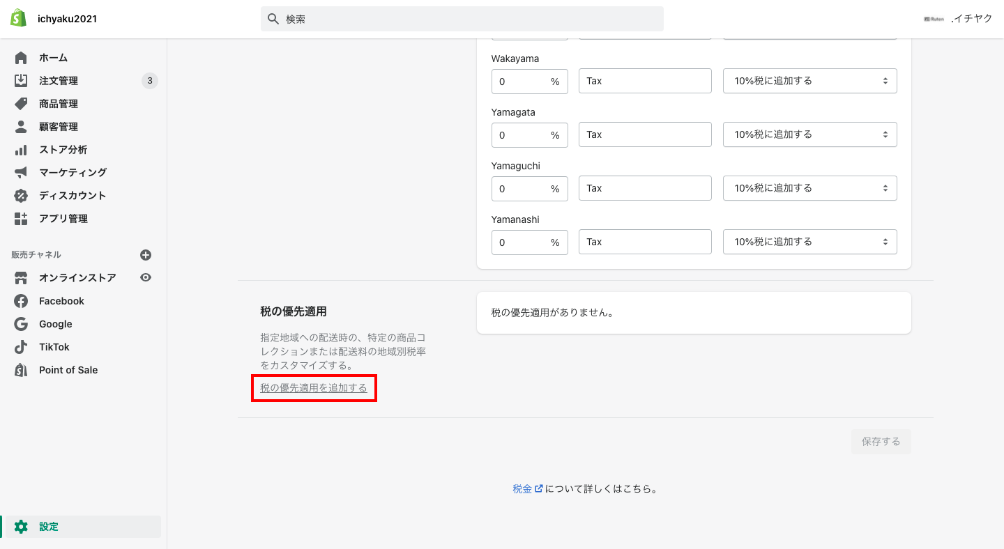Image resolution: width=1004 pixels, height=549 pixels.
Task: Open Yamanashi tax type dropdown
Action: click(810, 242)
